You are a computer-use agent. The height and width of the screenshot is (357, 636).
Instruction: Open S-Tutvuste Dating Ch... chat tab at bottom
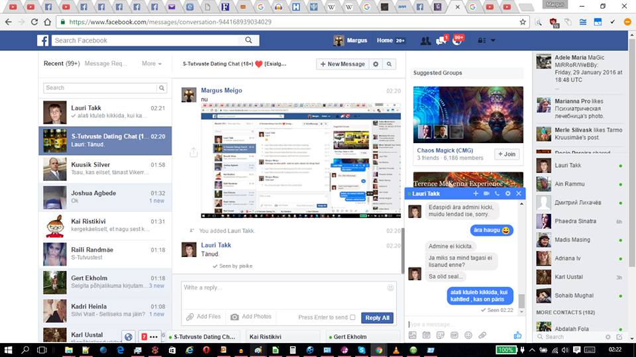coord(204,336)
